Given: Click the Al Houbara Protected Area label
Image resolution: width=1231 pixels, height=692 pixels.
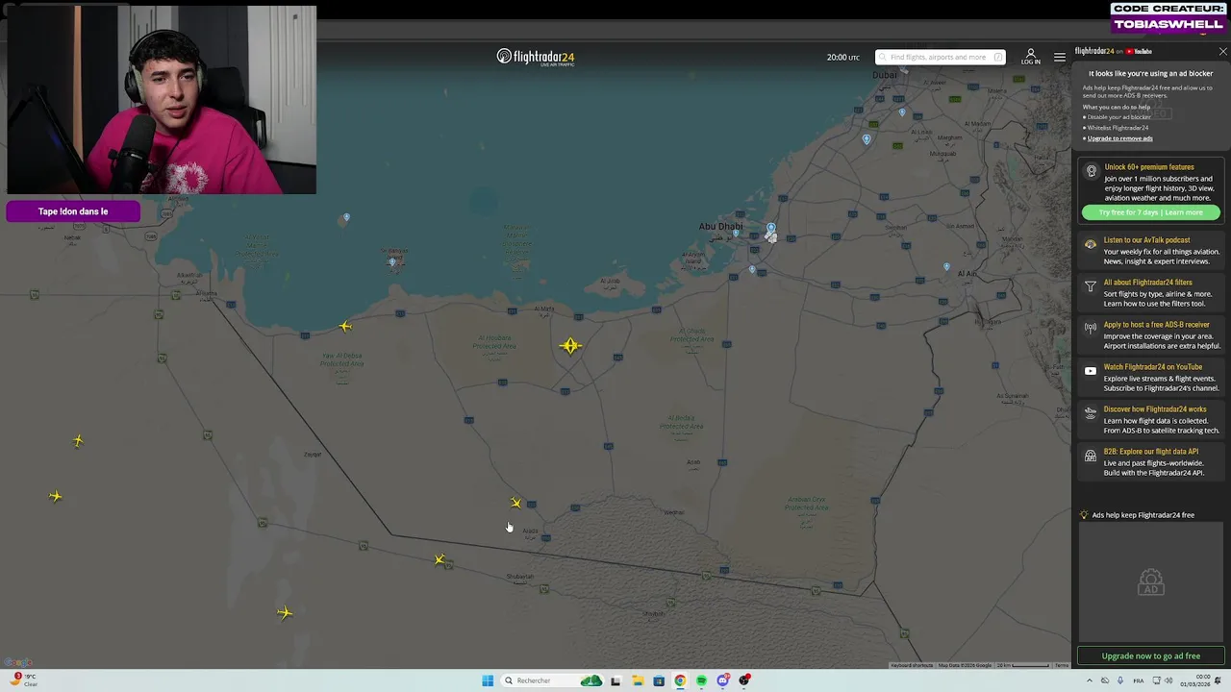Looking at the screenshot, I should click(x=496, y=341).
